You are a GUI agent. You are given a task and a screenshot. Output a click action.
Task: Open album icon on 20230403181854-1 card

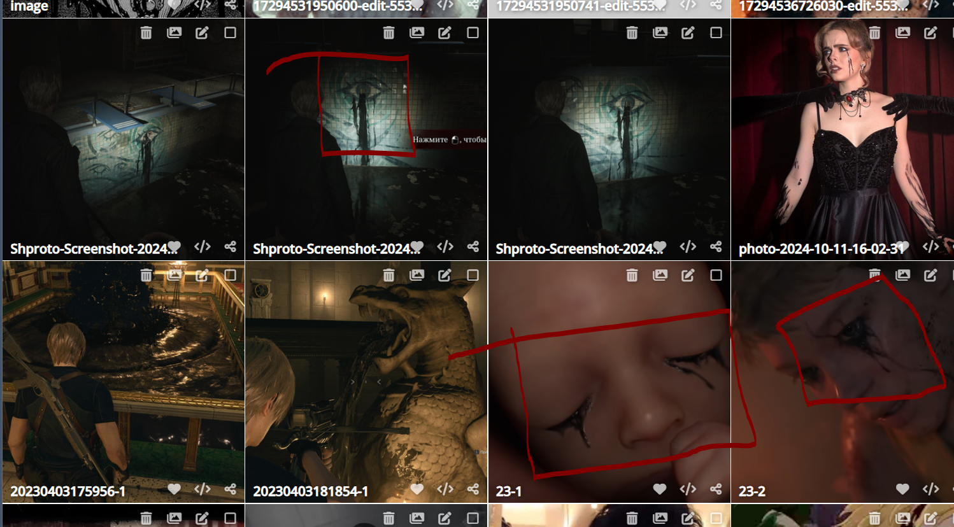click(x=416, y=275)
